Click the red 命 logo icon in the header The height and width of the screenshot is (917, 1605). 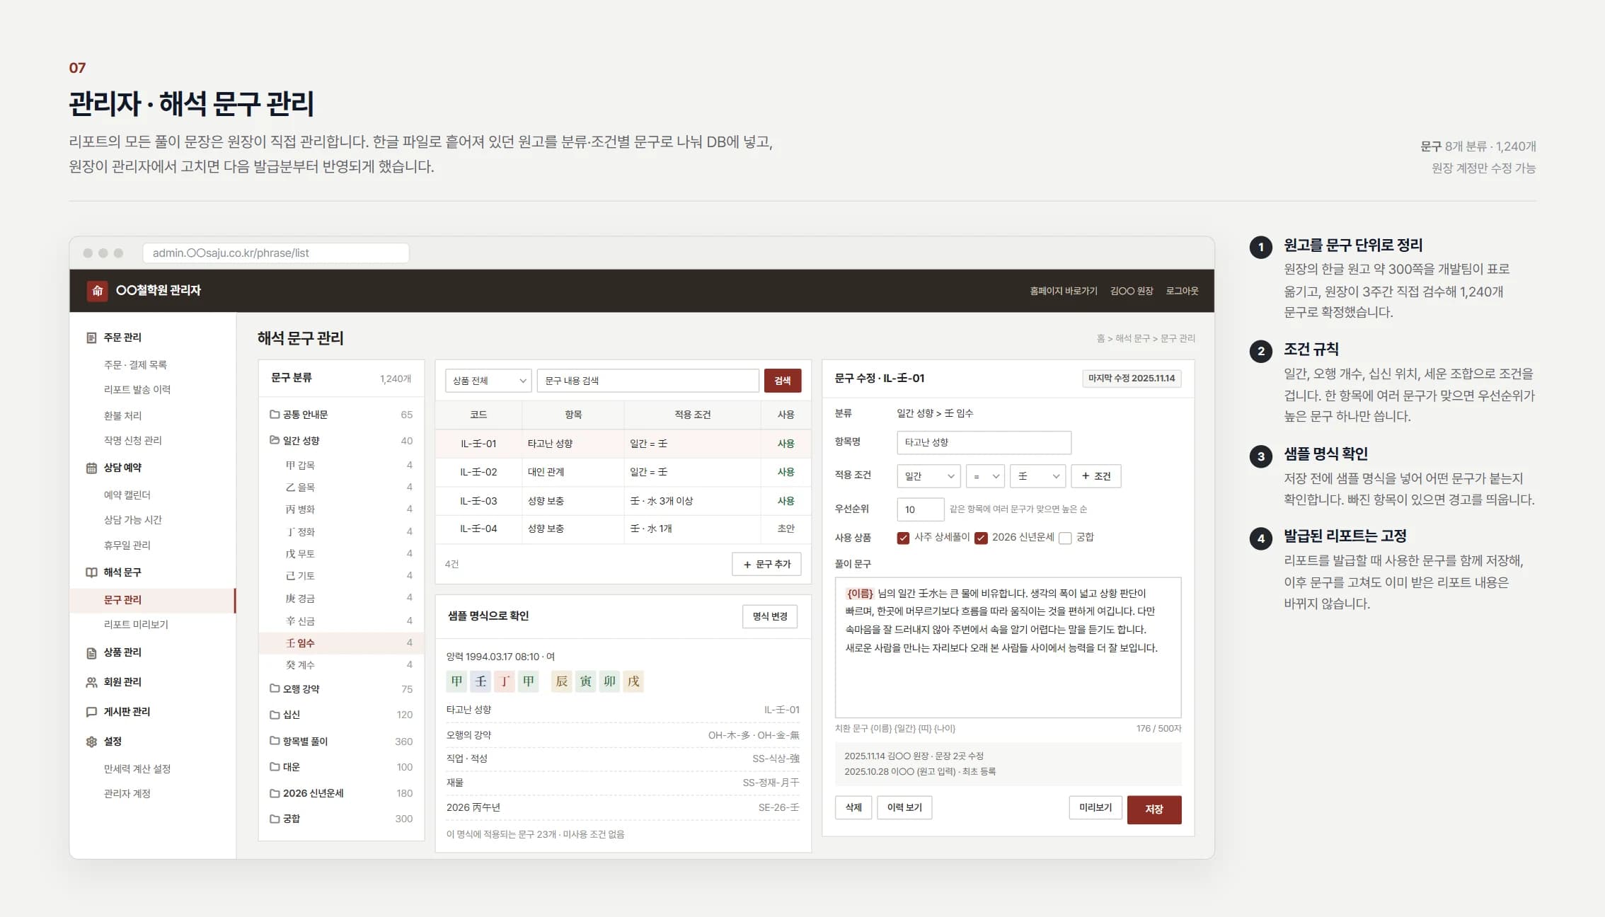[97, 291]
